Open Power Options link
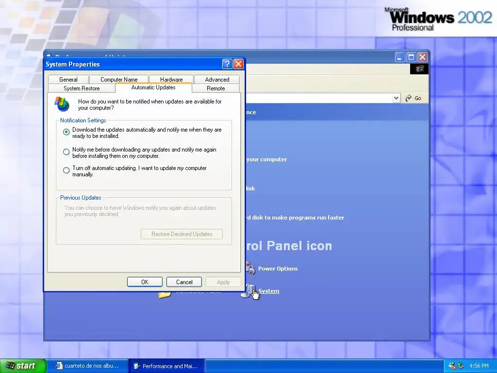This screenshot has width=497, height=373. click(278, 269)
